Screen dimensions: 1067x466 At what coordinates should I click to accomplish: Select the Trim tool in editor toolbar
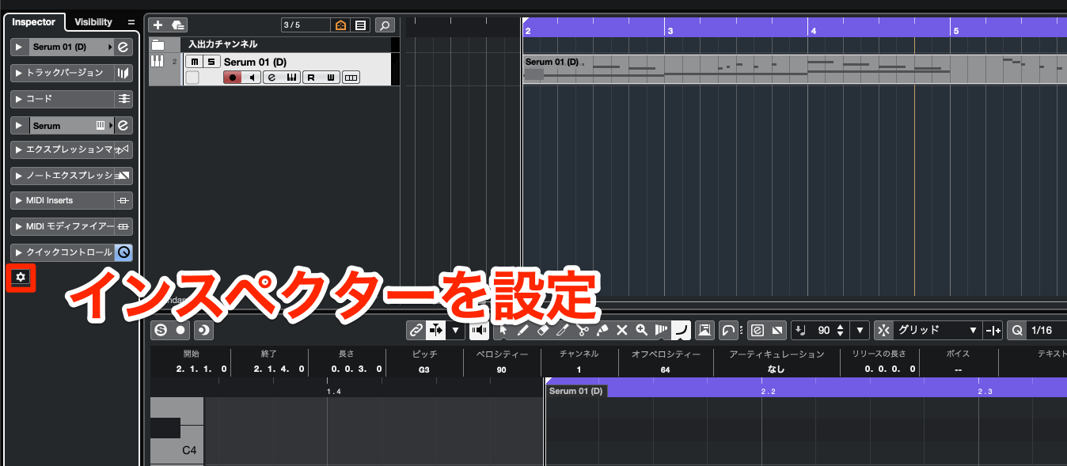click(563, 330)
